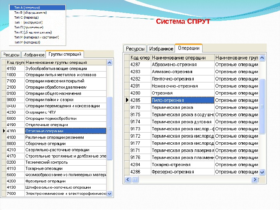This screenshot has width=280, height=210.
Task: Switch to 'Ресурсы' tab in left panel
Action: pos(11,55)
